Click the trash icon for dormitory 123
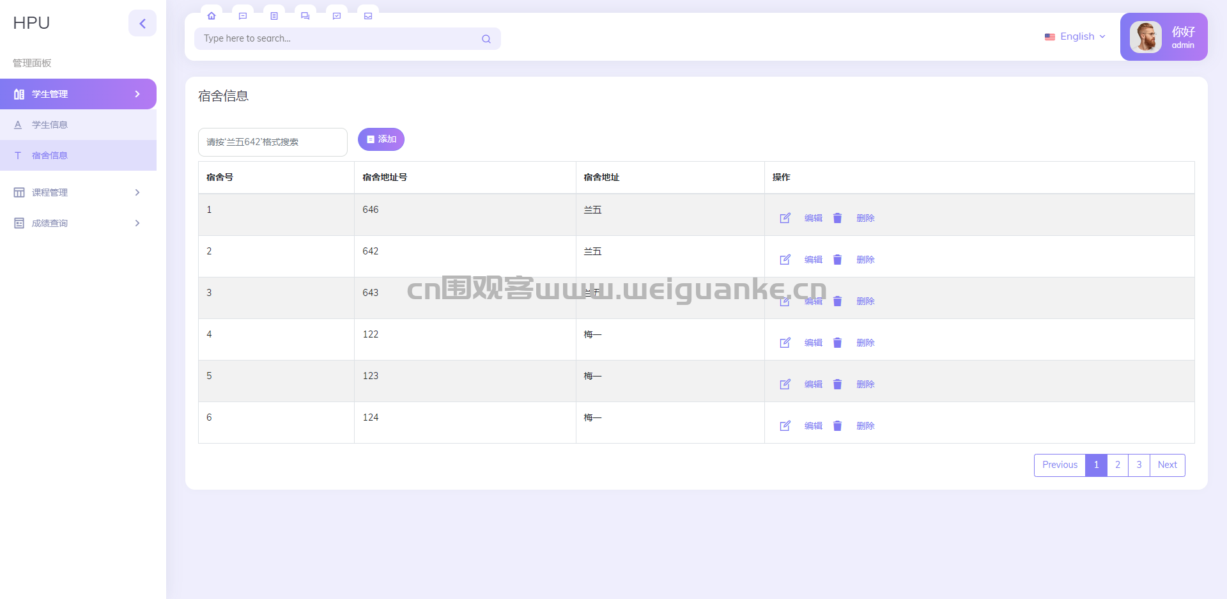The width and height of the screenshot is (1227, 599). point(838,384)
